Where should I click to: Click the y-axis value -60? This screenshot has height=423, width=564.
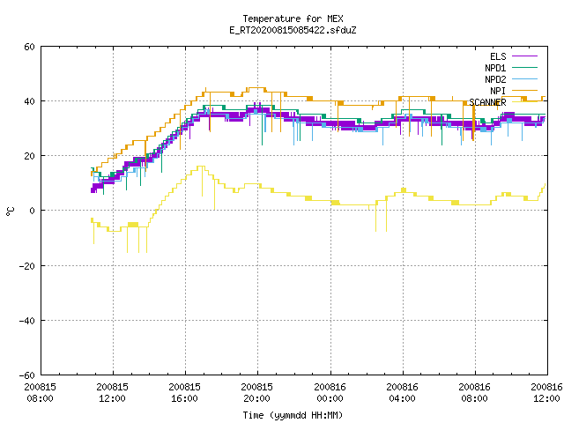[27, 375]
